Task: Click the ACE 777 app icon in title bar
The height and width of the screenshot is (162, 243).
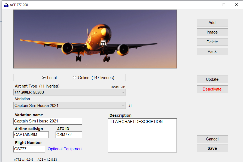Action: tap(6, 5)
